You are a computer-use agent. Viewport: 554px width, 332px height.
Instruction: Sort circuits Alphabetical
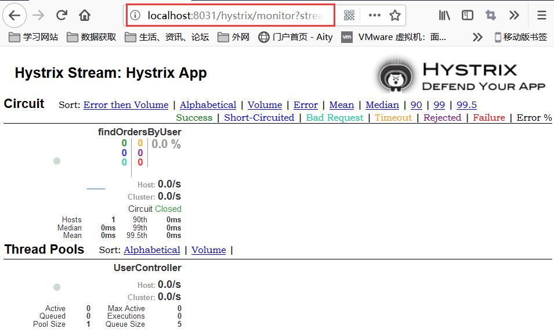208,105
